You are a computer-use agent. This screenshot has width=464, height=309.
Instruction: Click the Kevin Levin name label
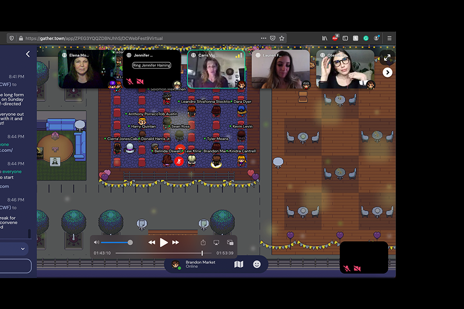click(242, 126)
